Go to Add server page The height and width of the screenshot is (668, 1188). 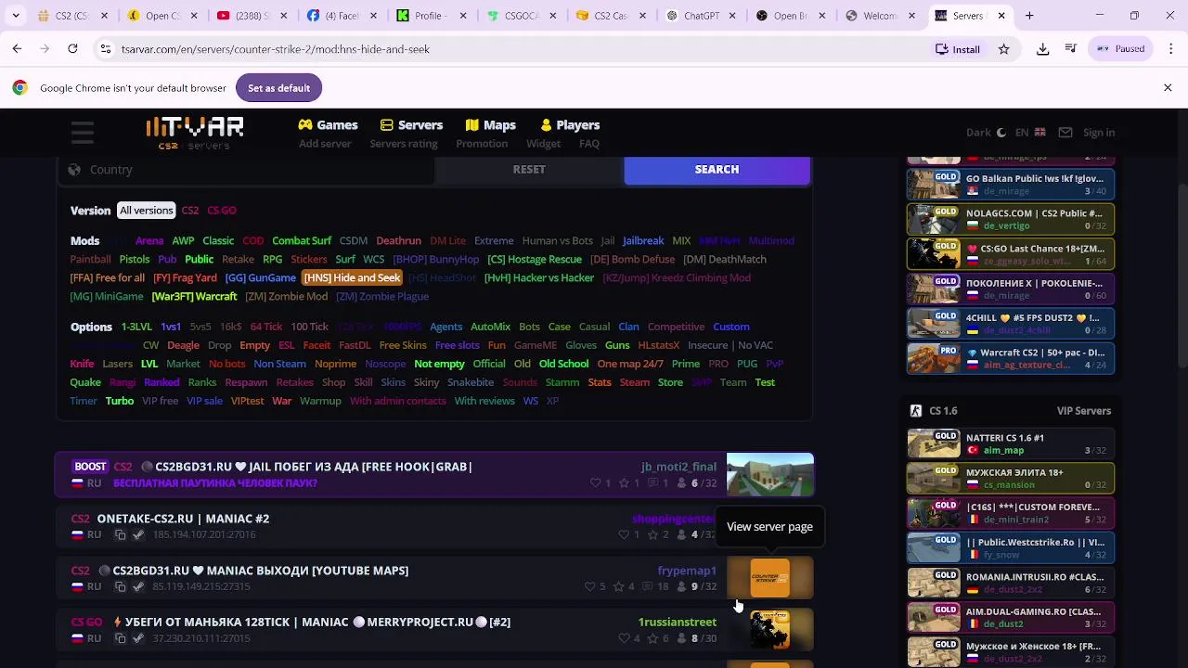tap(325, 144)
